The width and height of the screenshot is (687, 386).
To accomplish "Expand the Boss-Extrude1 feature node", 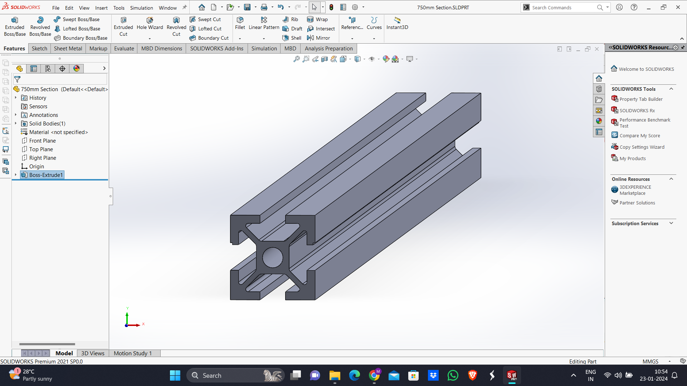I will (x=16, y=175).
